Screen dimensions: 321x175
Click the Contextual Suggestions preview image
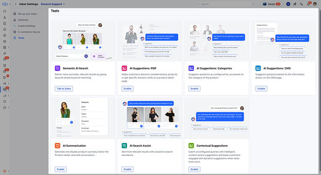point(217,118)
